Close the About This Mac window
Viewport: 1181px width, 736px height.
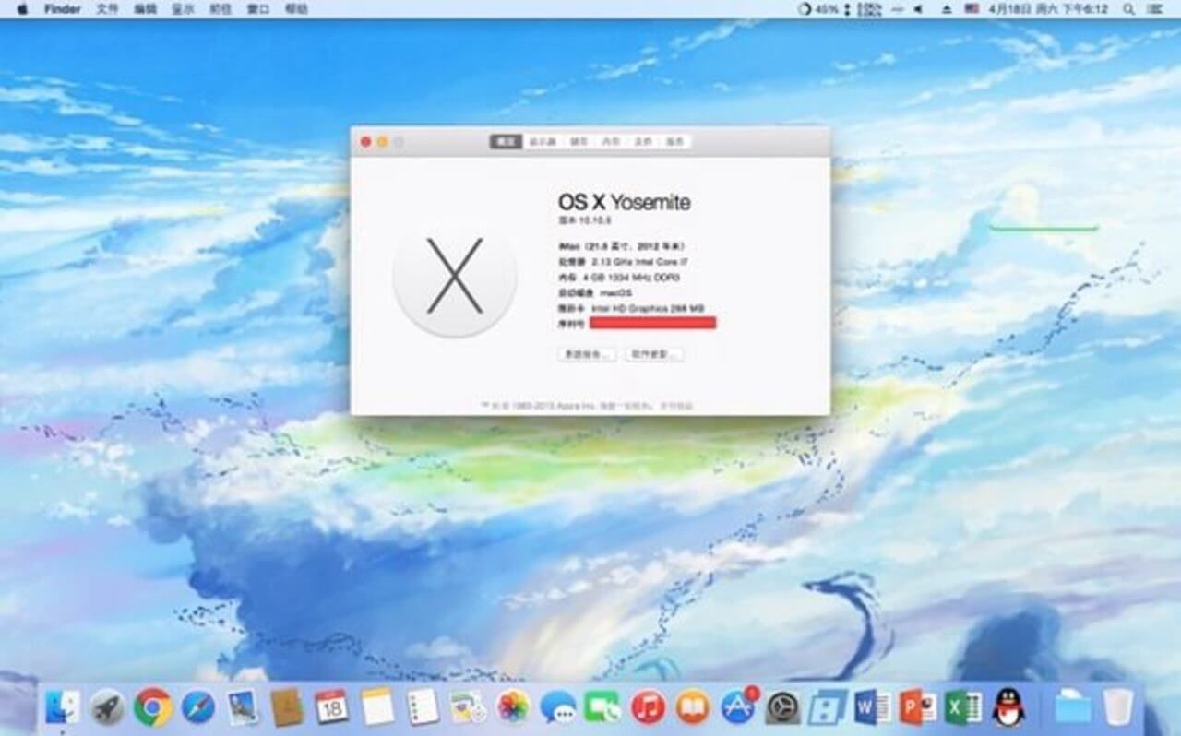pyautogui.click(x=365, y=141)
